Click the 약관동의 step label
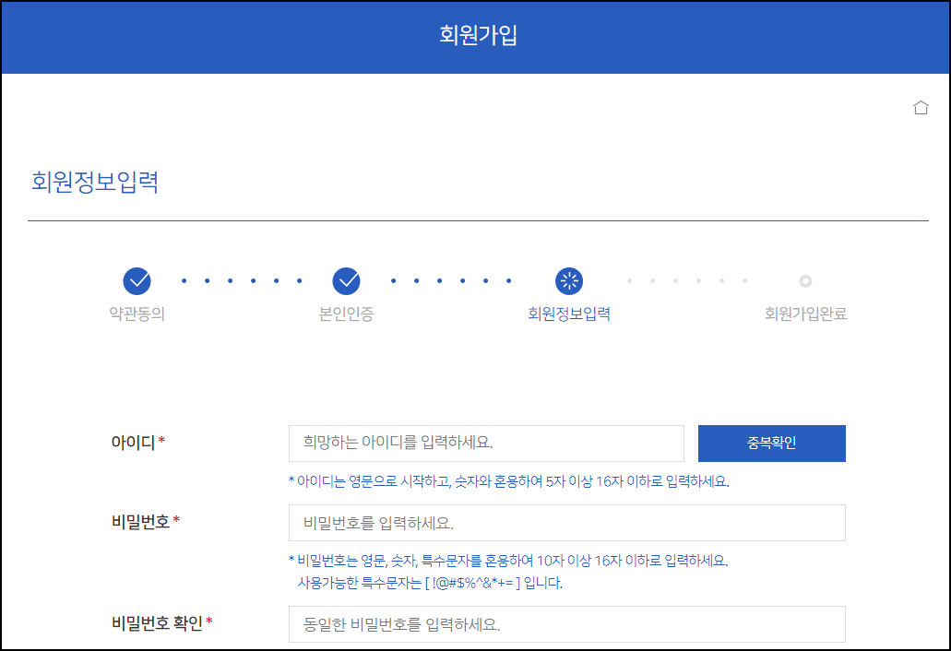The image size is (951, 651). (137, 314)
